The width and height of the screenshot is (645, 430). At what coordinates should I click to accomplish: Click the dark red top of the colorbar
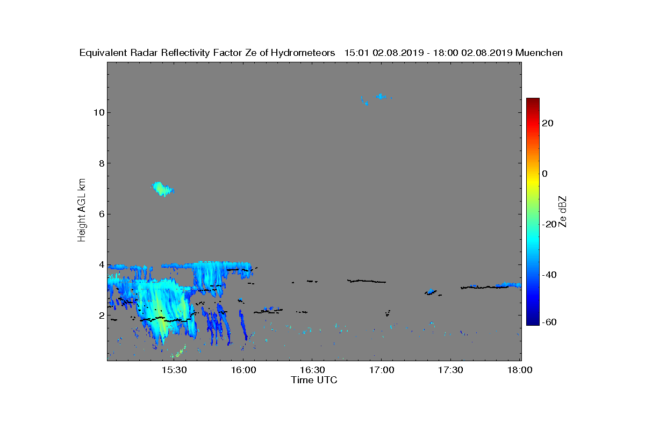tap(533, 102)
